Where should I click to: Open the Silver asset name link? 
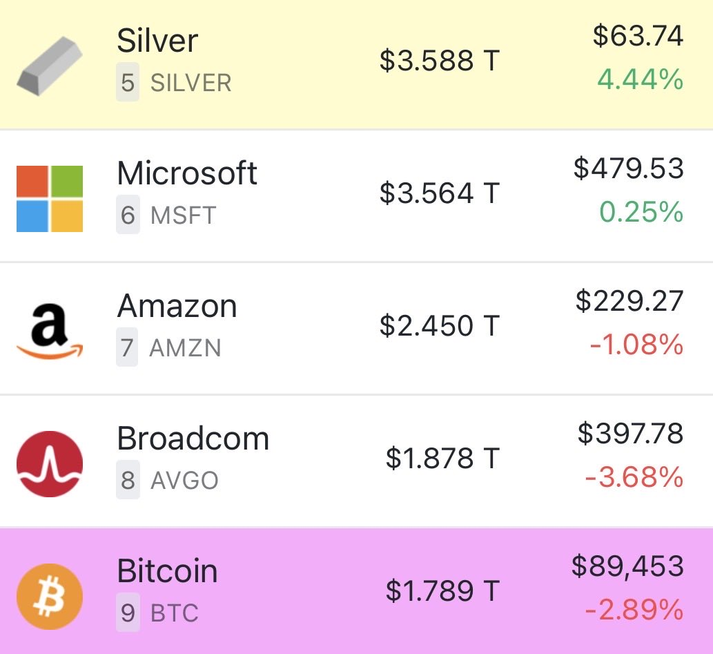tap(157, 41)
